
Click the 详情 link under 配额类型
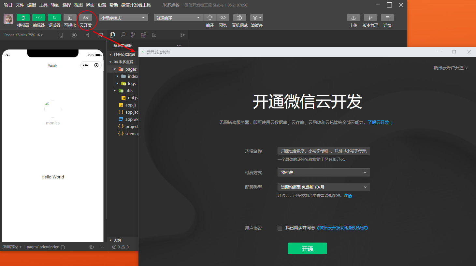tap(348, 196)
